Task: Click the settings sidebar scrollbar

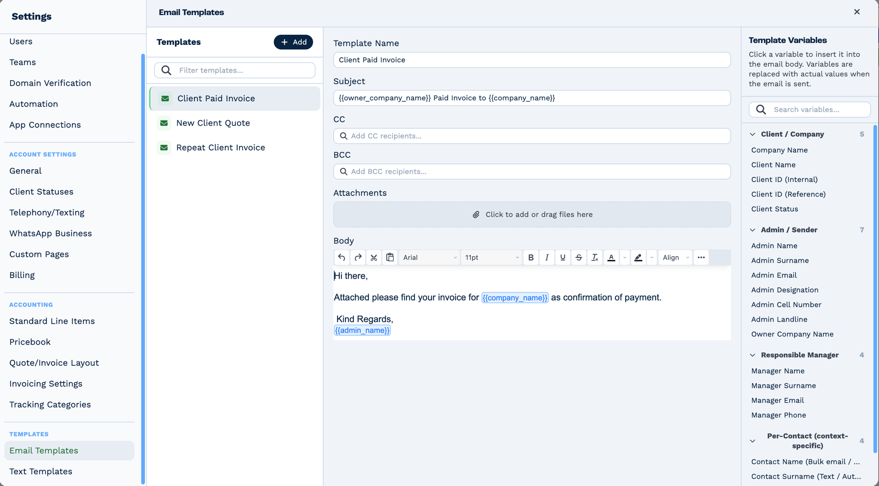Action: click(143, 269)
